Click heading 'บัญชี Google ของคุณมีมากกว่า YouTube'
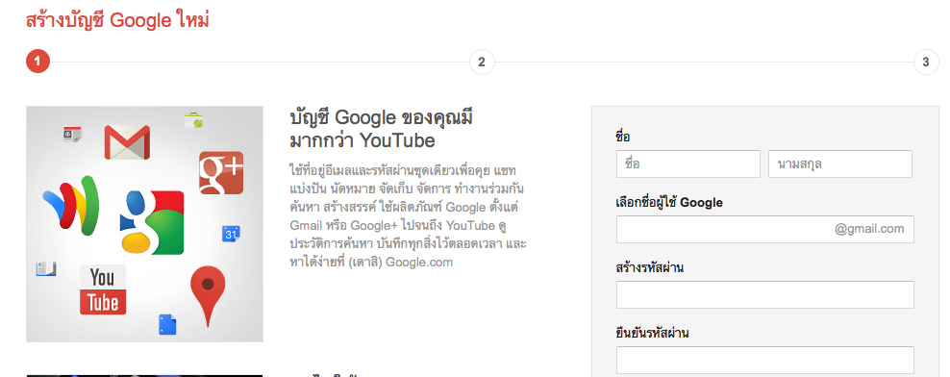Screen dimensions: 950x377 pos(382,129)
